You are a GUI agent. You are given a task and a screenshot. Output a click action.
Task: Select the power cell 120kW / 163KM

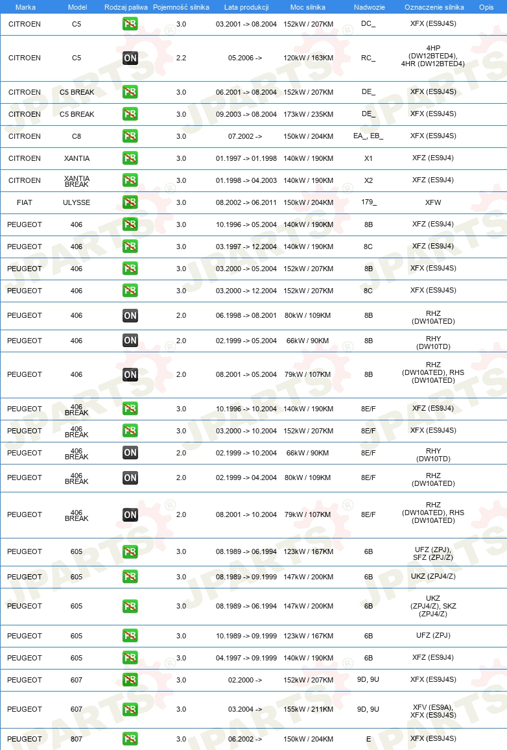pos(308,58)
